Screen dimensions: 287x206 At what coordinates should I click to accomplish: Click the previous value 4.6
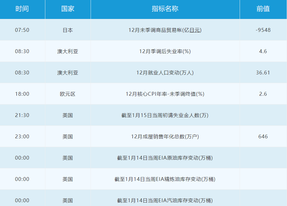tap(263, 51)
